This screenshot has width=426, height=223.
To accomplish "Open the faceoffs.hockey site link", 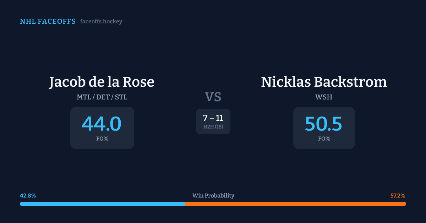I will pyautogui.click(x=101, y=22).
